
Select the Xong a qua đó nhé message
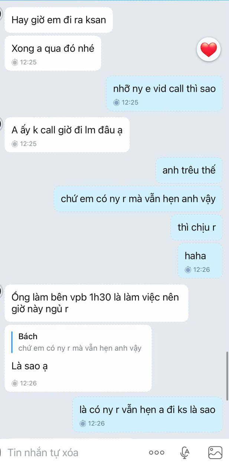(x=53, y=53)
